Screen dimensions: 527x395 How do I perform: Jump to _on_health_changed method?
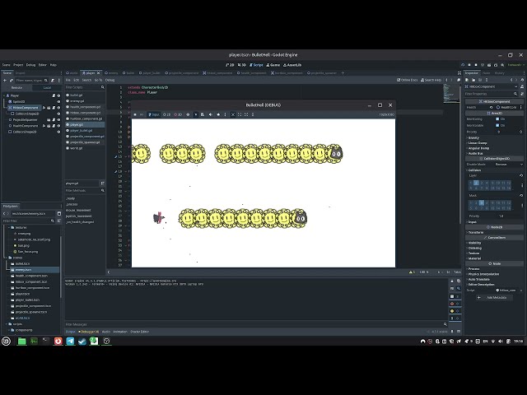click(x=80, y=222)
